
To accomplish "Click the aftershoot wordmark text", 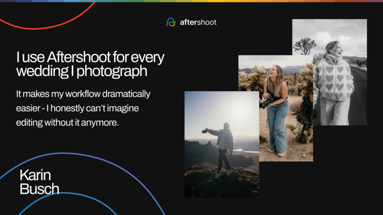I will [198, 23].
